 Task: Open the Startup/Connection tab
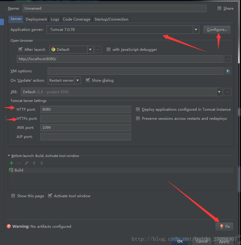pos(111,19)
